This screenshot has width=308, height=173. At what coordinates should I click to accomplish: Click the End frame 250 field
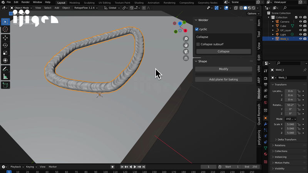(x=251, y=167)
